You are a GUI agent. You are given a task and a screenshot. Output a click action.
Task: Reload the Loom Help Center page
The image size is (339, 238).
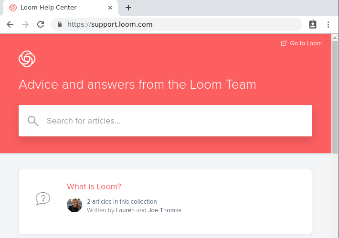(x=41, y=24)
